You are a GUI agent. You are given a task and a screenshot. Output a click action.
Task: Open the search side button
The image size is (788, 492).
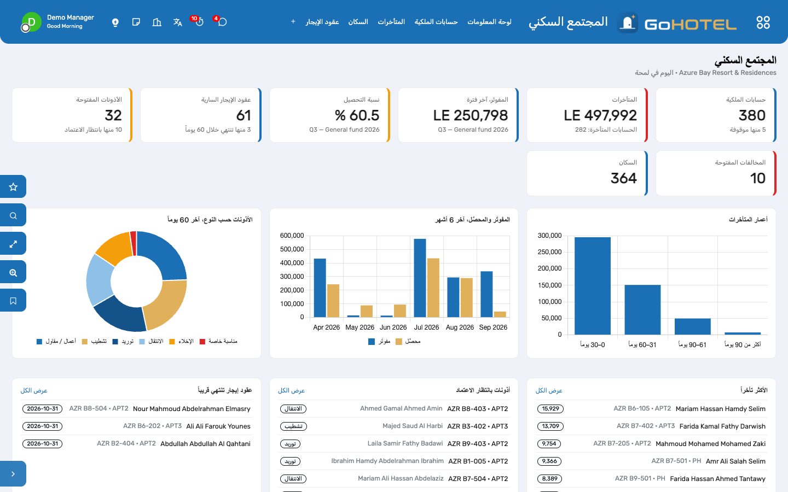click(13, 215)
